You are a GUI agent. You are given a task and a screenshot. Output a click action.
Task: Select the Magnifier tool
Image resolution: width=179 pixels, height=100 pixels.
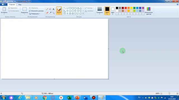pyautogui.click(x=53, y=12)
